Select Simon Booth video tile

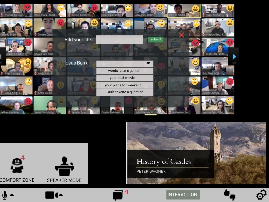83,10
